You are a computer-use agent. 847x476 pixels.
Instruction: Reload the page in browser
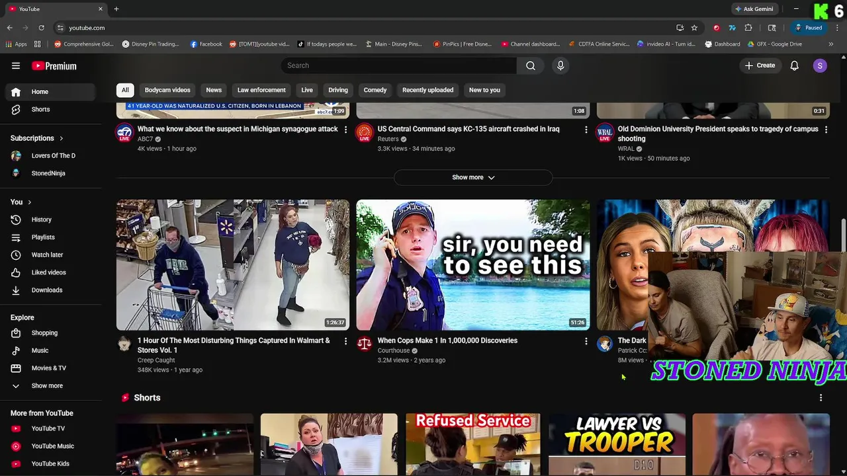[x=41, y=28]
